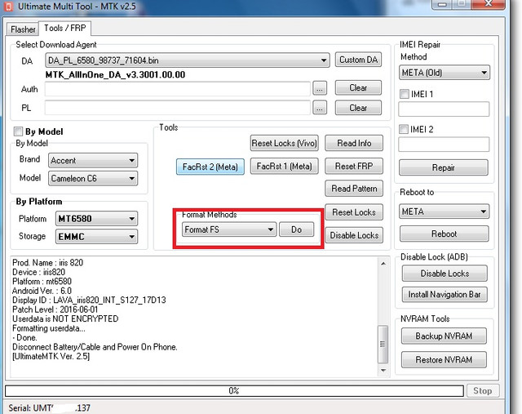Click log scrollbar down arrow
The height and width of the screenshot is (414, 522).
(x=383, y=371)
